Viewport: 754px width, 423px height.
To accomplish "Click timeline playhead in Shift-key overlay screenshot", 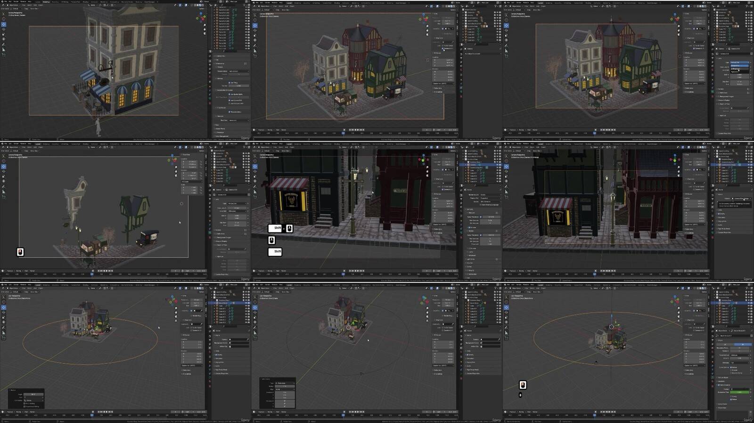I will pyautogui.click(x=343, y=274).
